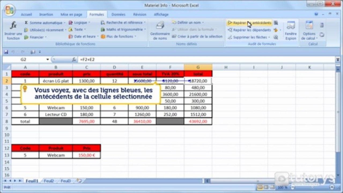The height and width of the screenshot is (193, 343).
Task: Switch to Page Layout view in status bar
Action: click(266, 187)
